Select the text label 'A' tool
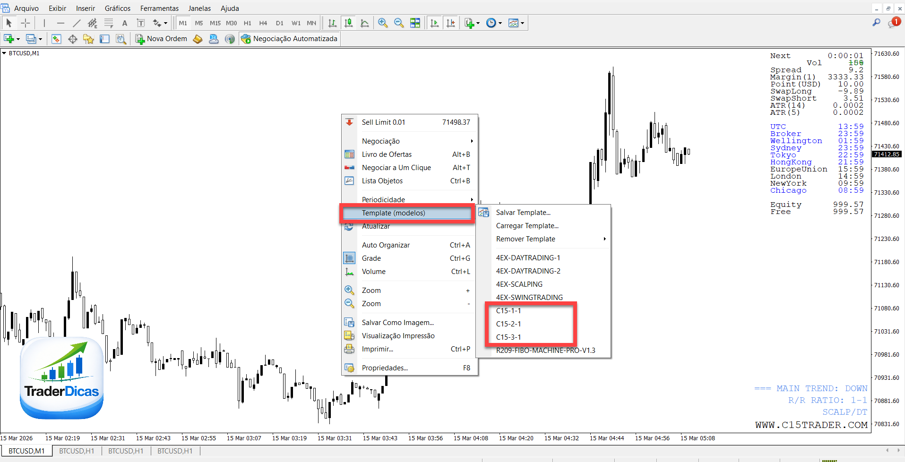Image resolution: width=905 pixels, height=462 pixels. tap(125, 23)
